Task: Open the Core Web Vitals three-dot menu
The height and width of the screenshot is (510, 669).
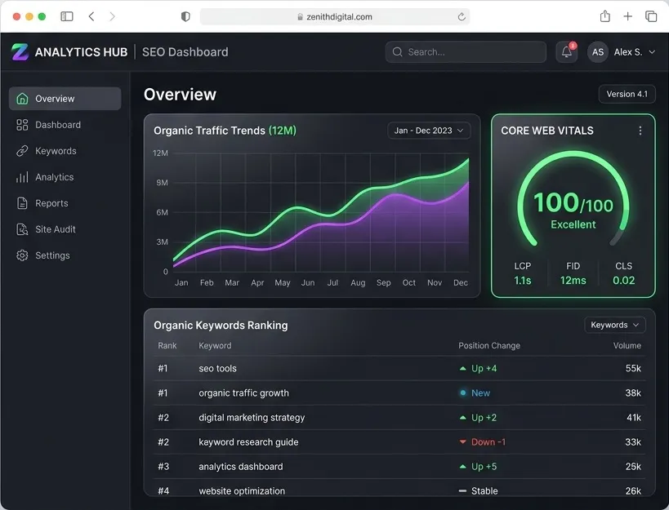Action: tap(640, 131)
